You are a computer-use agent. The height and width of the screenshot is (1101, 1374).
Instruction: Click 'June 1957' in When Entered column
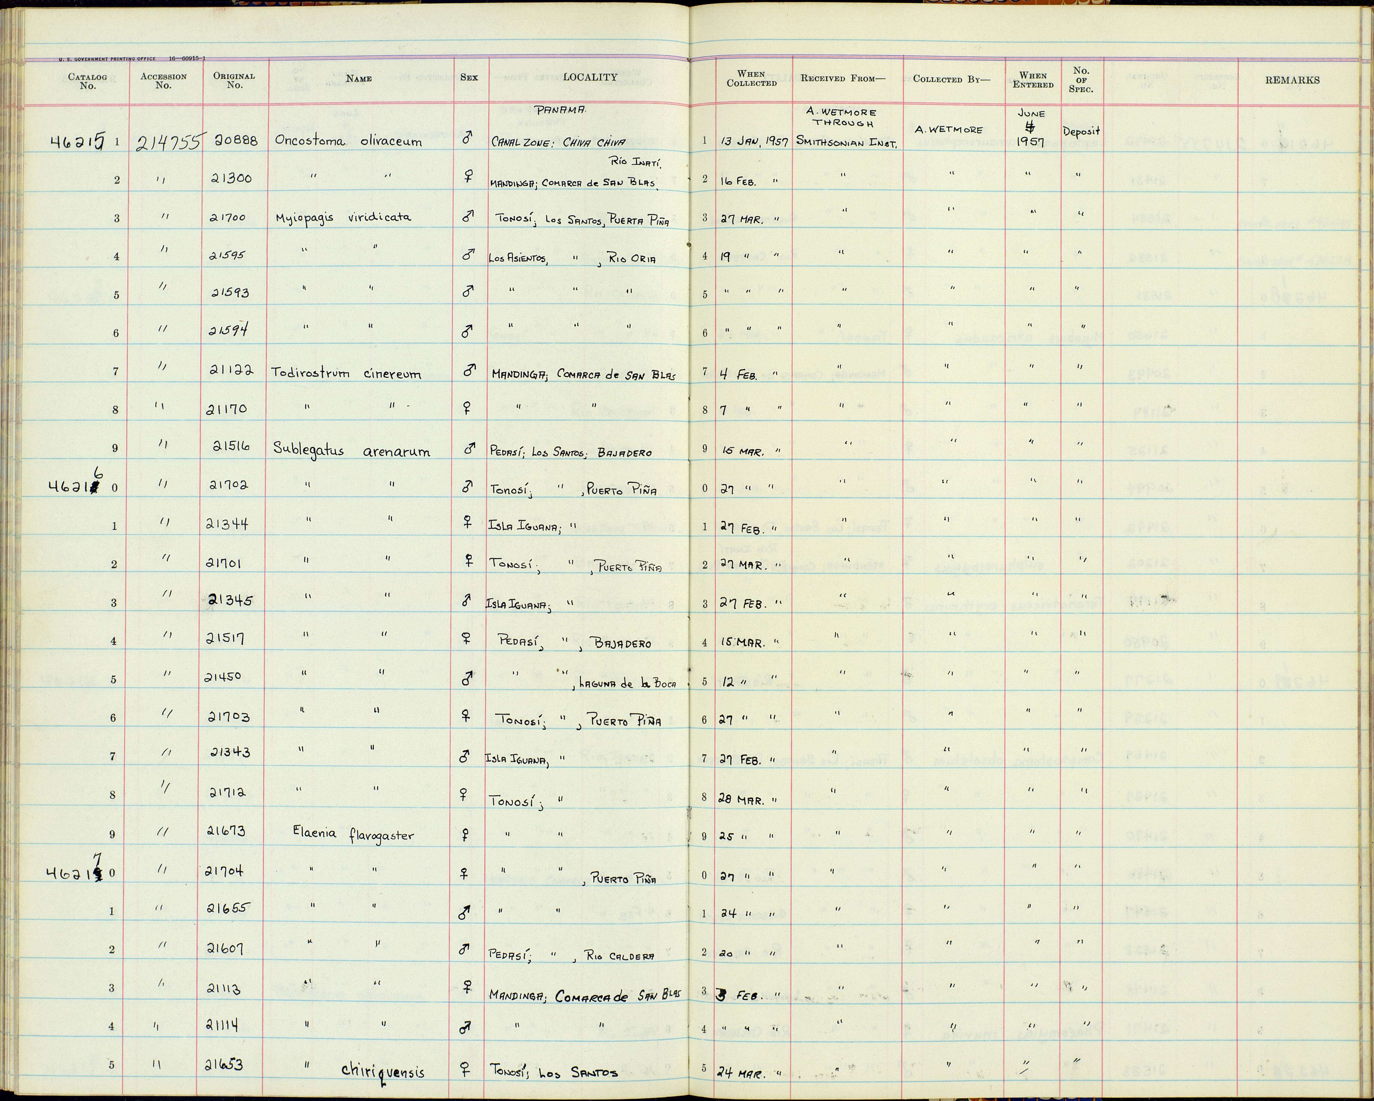(x=1030, y=127)
